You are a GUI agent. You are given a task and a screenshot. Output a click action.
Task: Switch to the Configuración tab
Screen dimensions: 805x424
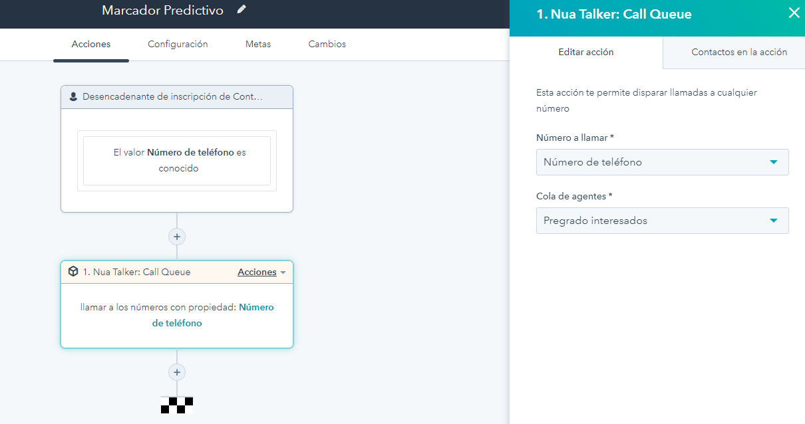178,45
